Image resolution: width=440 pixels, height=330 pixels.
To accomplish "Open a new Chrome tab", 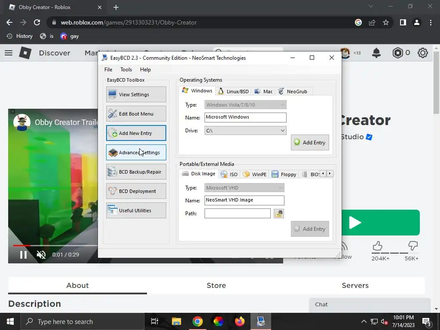I will pos(116,7).
